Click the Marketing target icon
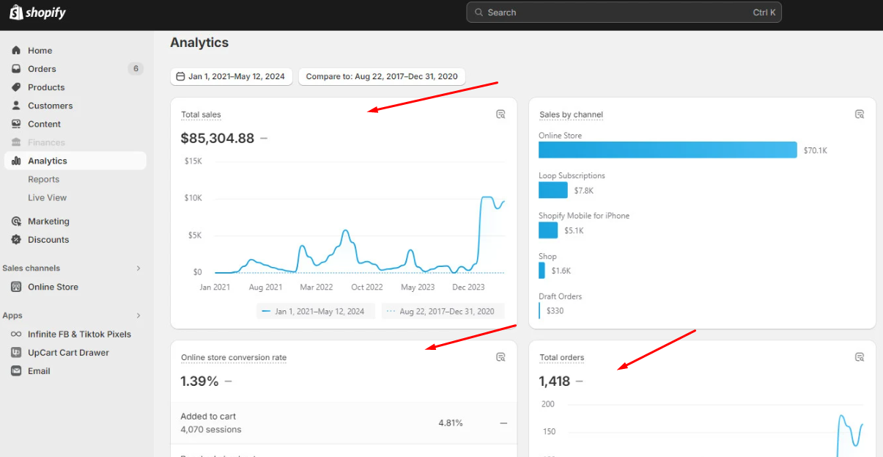 click(16, 222)
